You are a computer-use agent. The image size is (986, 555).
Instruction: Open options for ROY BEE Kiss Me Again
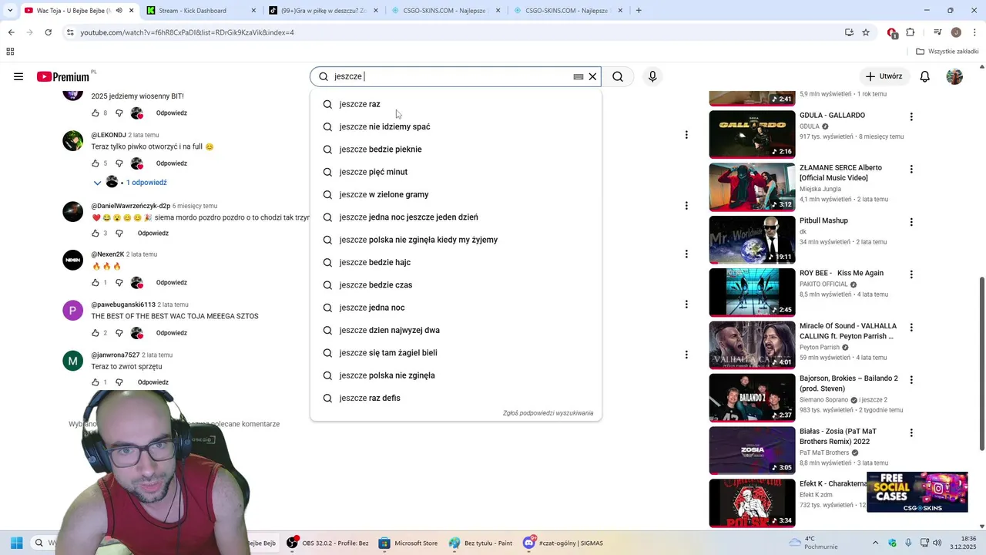click(911, 274)
